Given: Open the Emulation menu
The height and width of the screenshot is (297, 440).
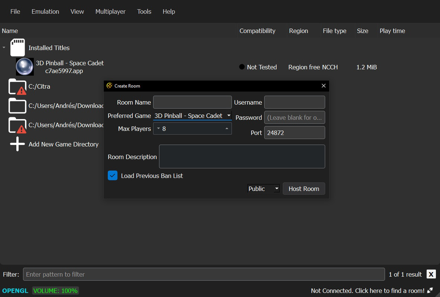Looking at the screenshot, I should (45, 12).
